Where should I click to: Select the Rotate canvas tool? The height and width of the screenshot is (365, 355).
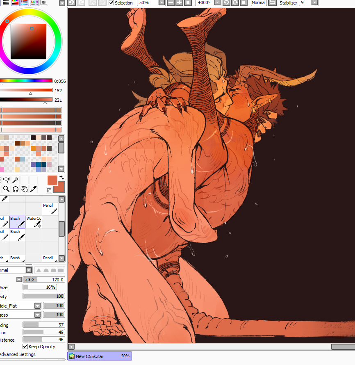pyautogui.click(x=16, y=189)
